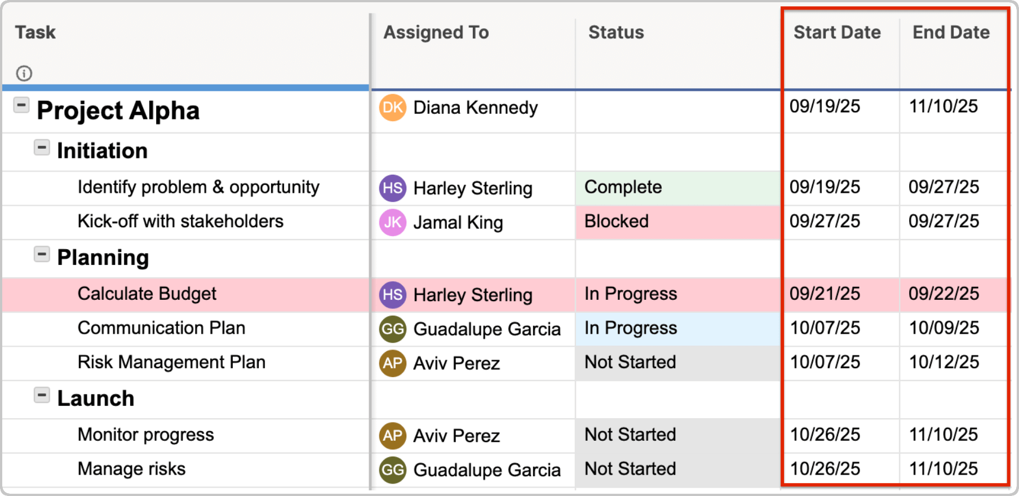Select the Start Date column header

[x=837, y=33]
